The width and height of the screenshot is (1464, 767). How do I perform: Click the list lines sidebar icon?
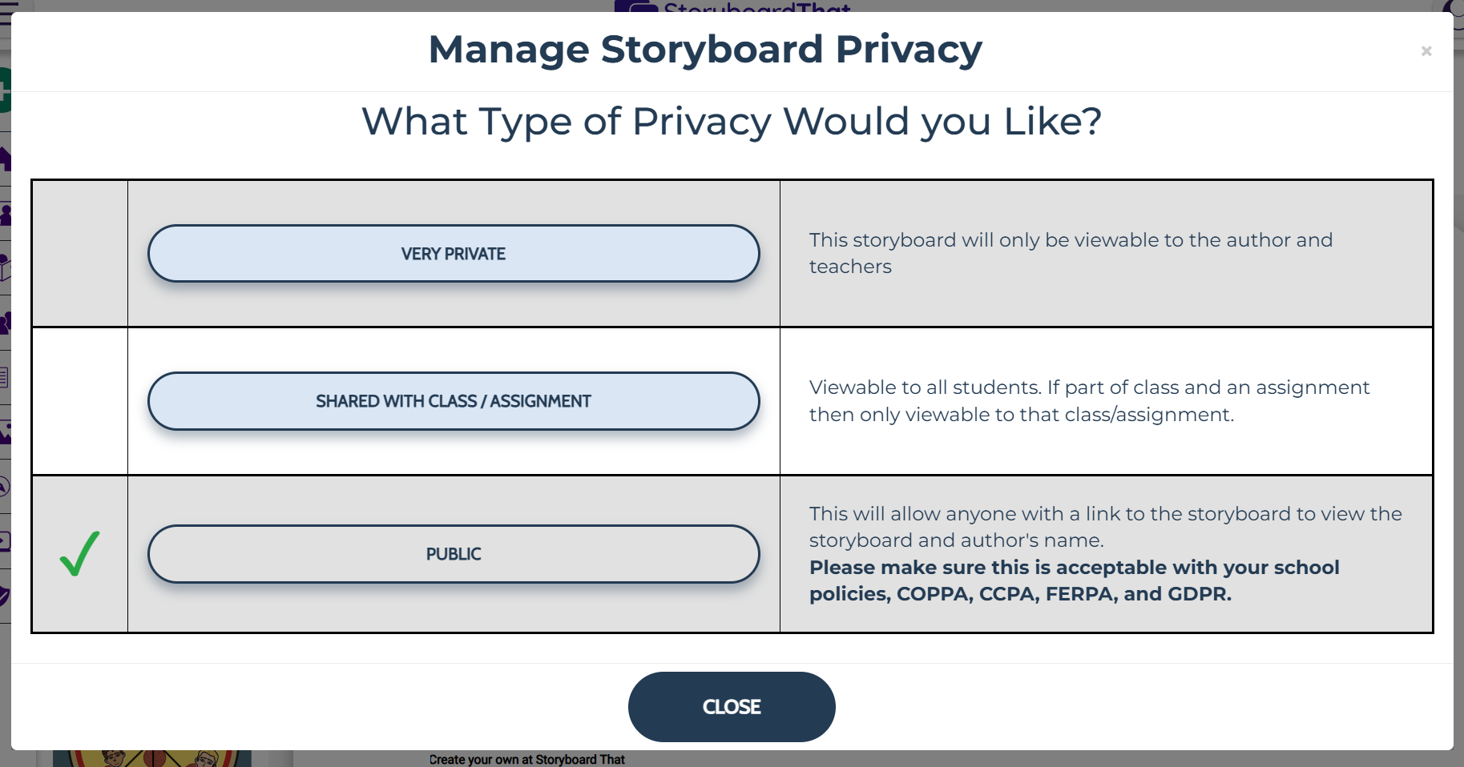point(5,376)
